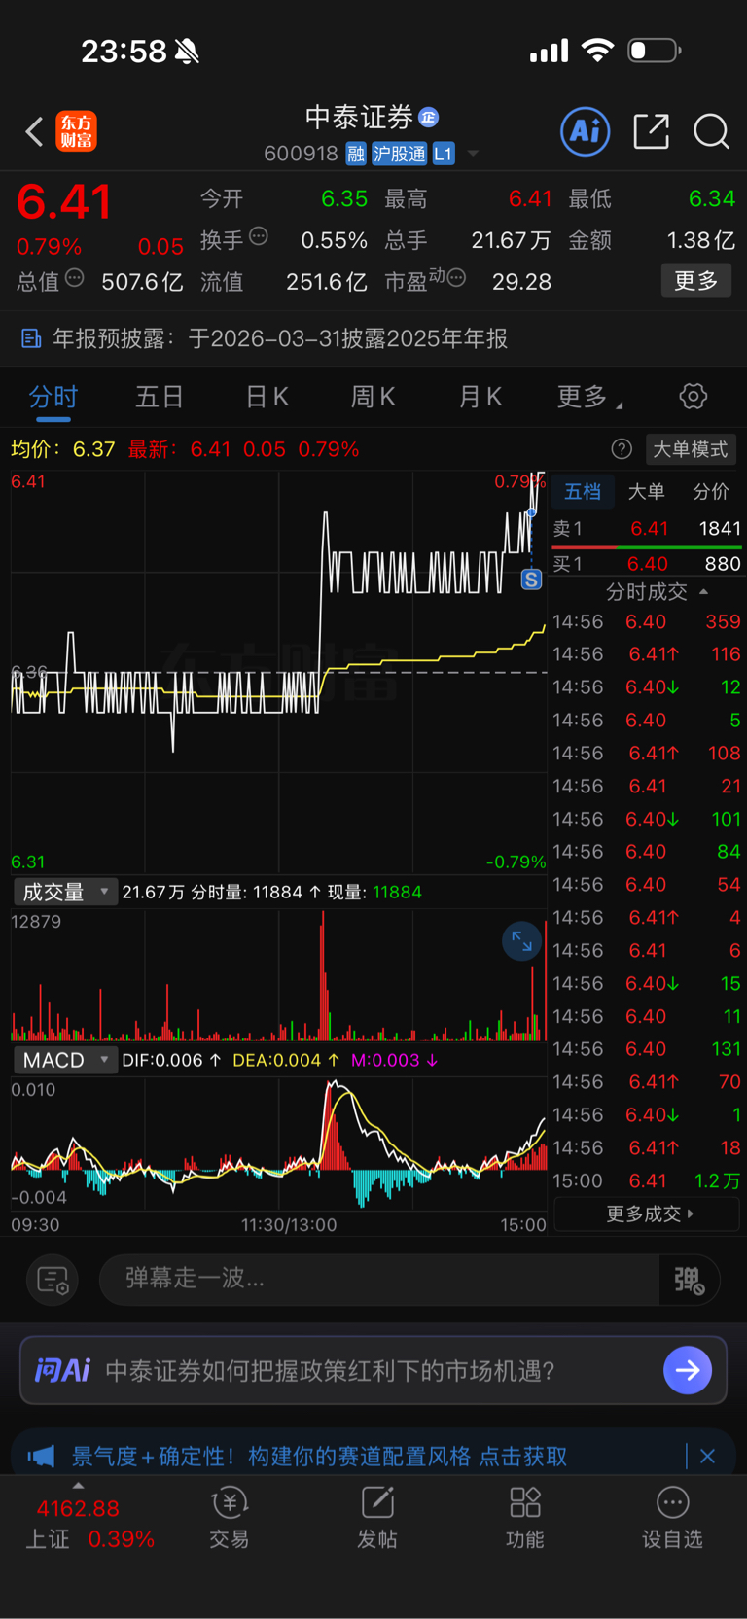Expand the 更多 chart period menu
This screenshot has height=1619, width=747.
pos(589,397)
